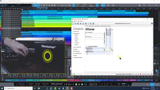Select the Mute tool in Studio One toolbar
The image size is (160, 90).
(x=49, y=5)
